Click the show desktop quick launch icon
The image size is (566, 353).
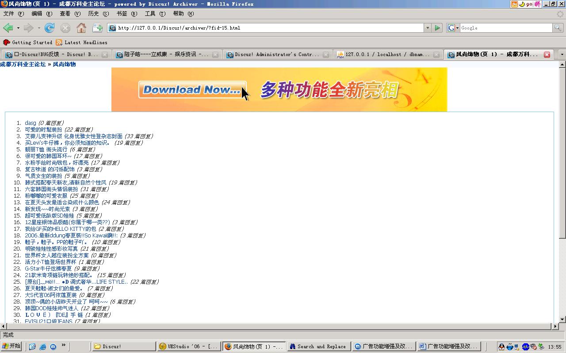pos(32,347)
